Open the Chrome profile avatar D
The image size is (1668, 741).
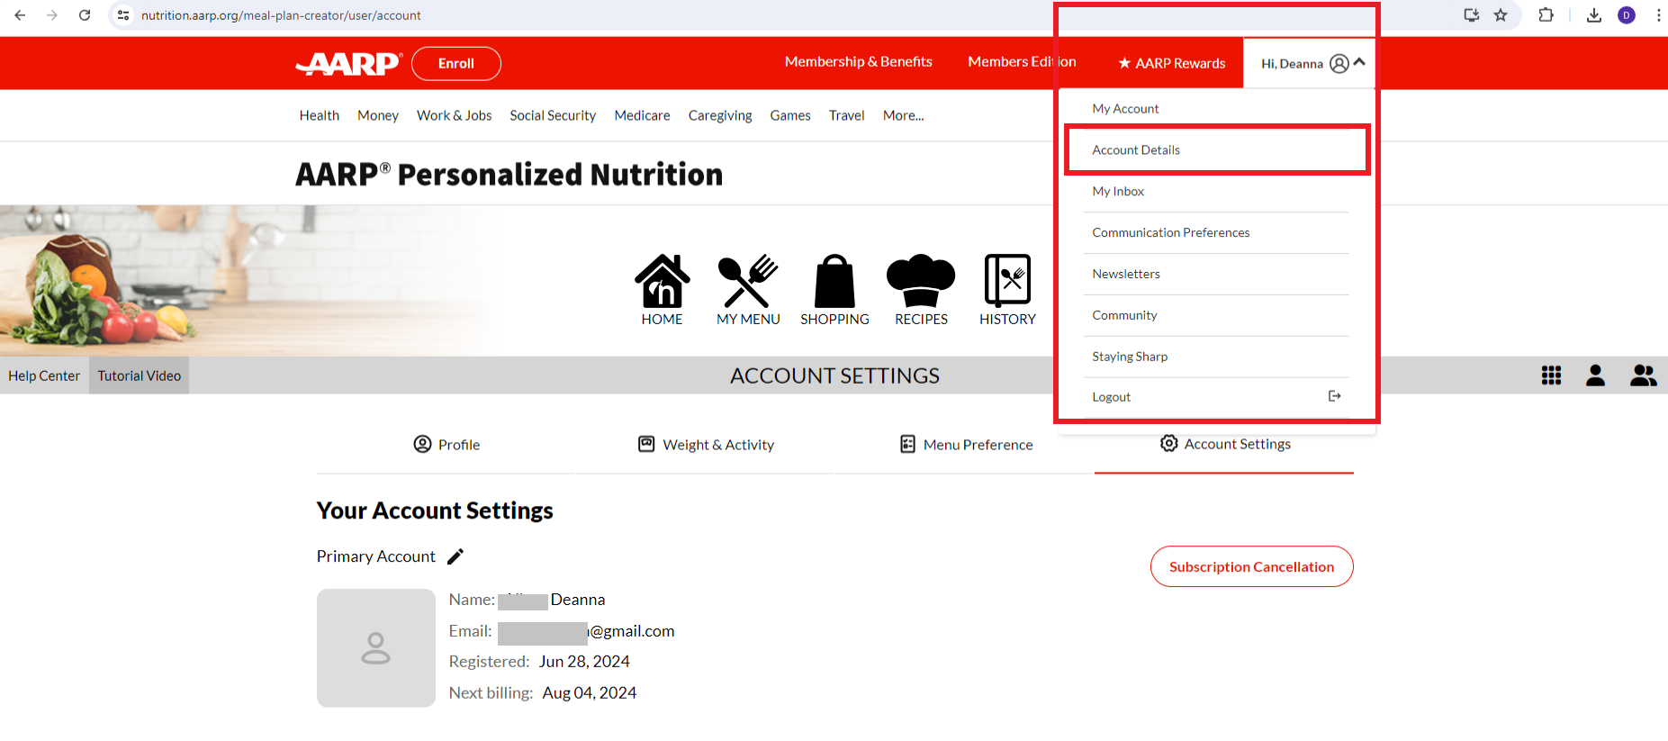1627,15
